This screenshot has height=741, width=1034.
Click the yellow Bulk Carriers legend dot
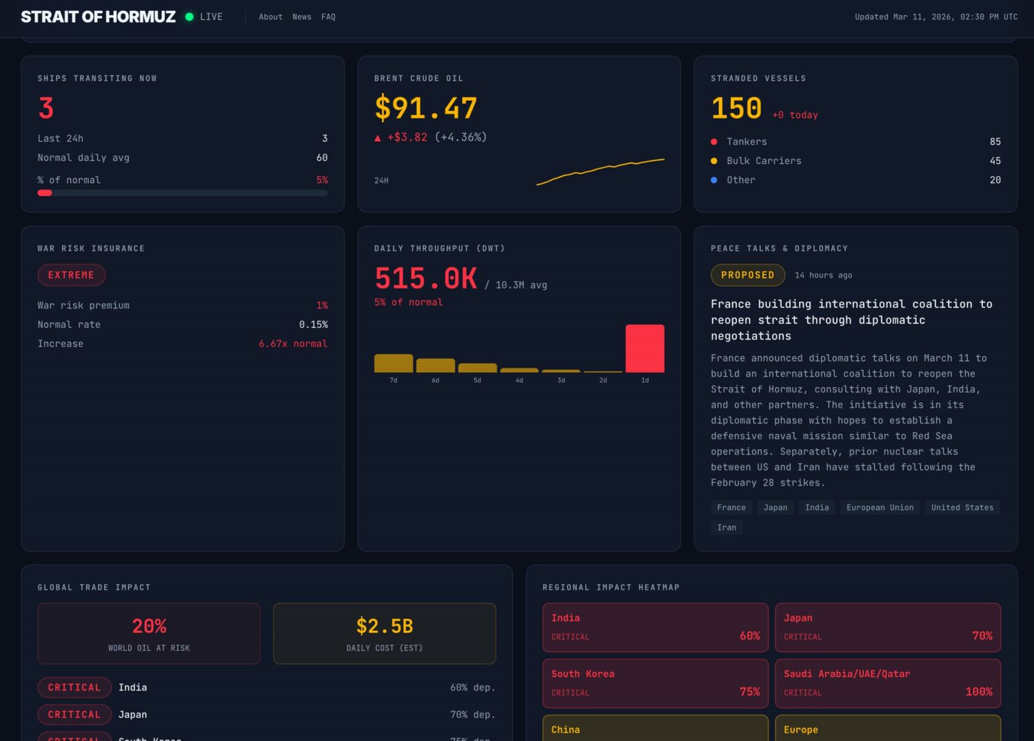(714, 161)
